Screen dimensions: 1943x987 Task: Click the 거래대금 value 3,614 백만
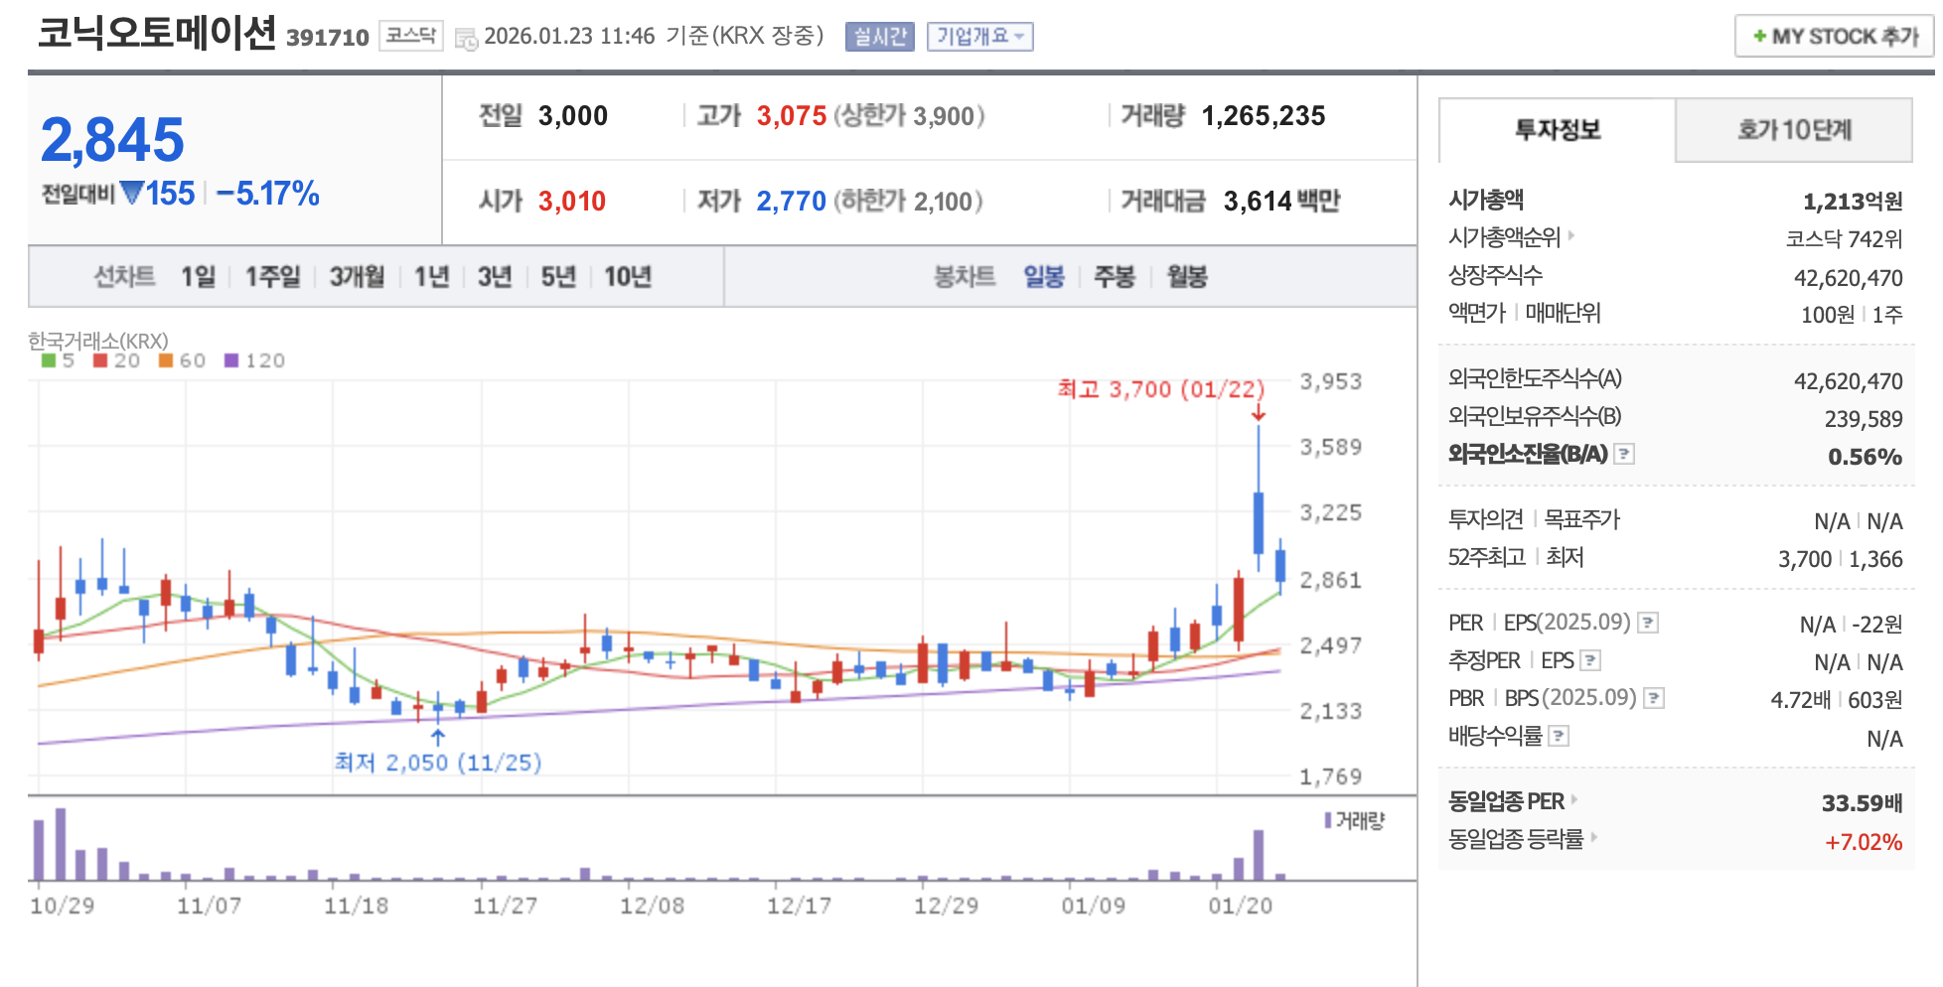tap(1281, 202)
